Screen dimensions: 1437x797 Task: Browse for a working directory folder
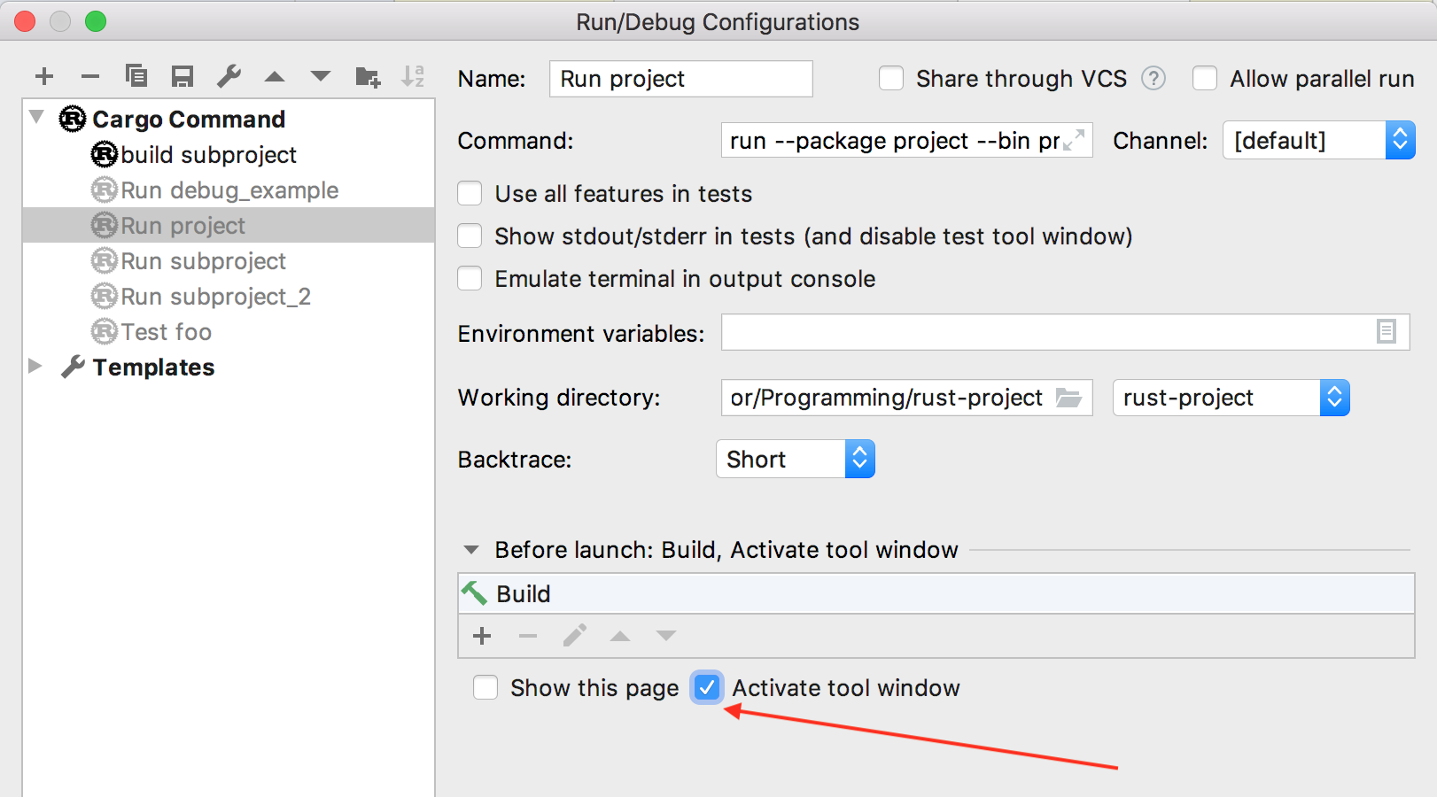pos(1068,398)
